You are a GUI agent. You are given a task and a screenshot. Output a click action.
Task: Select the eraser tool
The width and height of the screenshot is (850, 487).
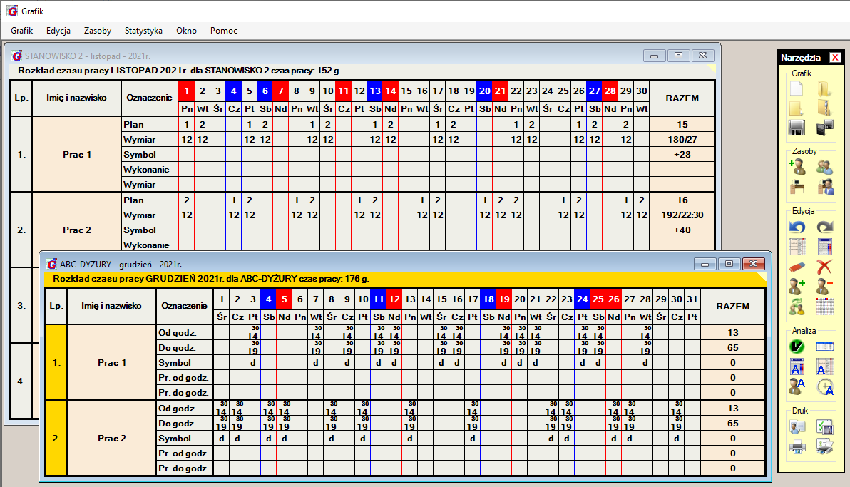click(797, 267)
